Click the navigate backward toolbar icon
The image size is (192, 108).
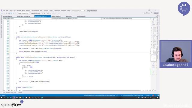(x=2, y=13)
